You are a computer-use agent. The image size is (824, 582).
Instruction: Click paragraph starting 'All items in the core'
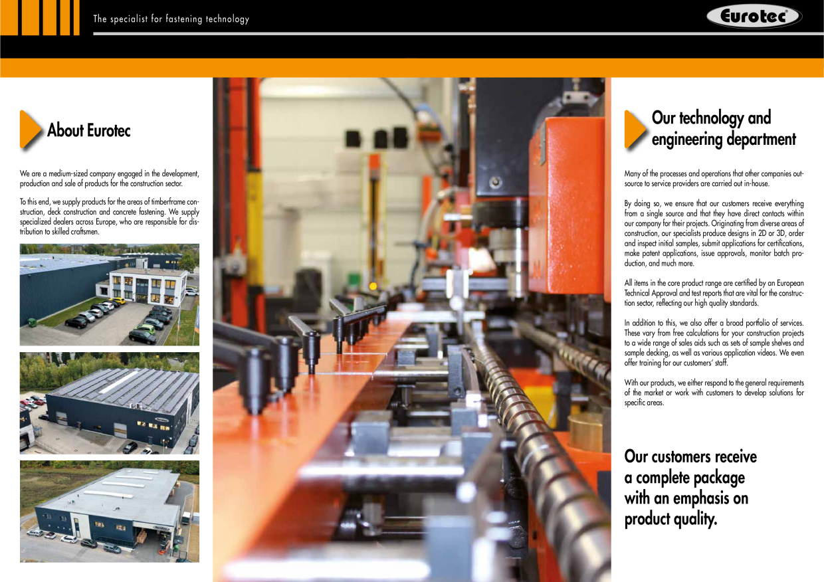point(714,293)
